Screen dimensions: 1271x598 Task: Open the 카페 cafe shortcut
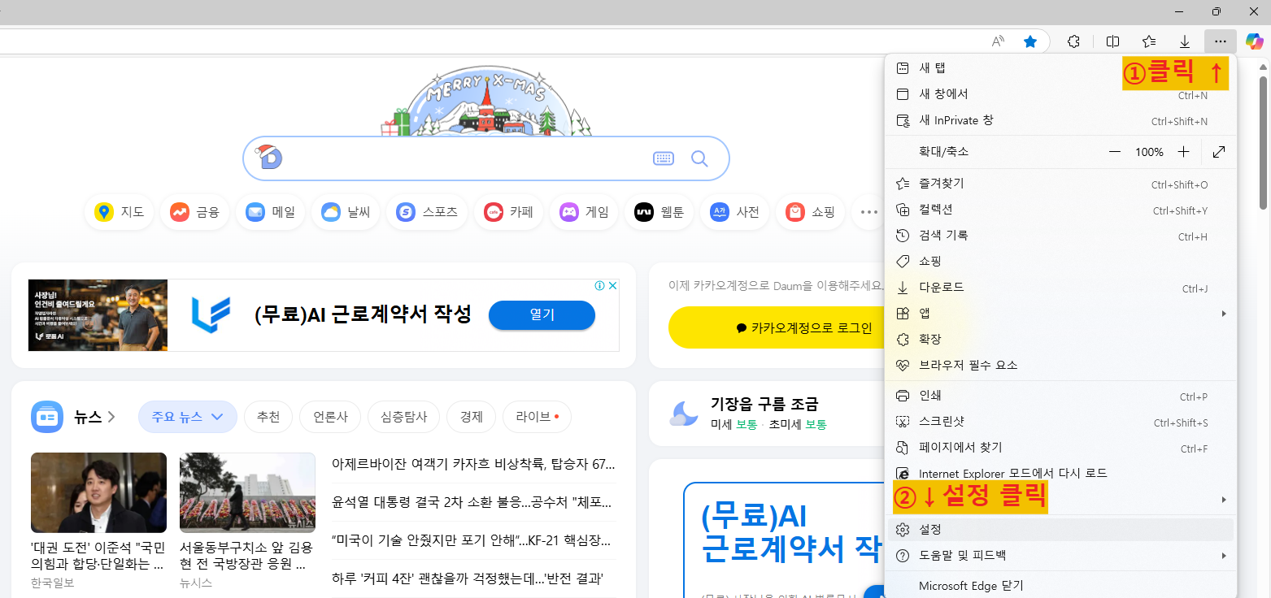[x=508, y=212]
